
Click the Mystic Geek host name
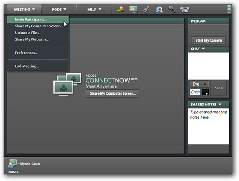pyautogui.click(x=30, y=164)
